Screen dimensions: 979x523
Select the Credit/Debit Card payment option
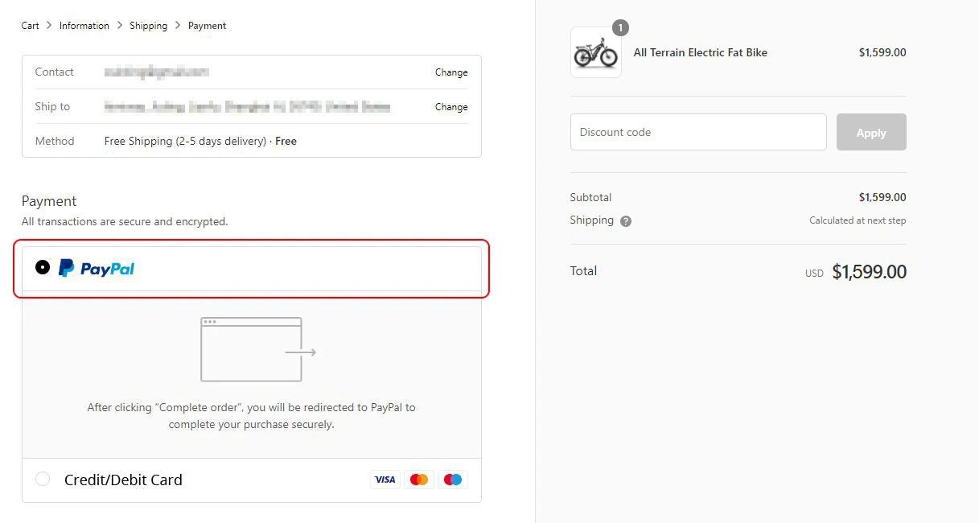(x=43, y=479)
